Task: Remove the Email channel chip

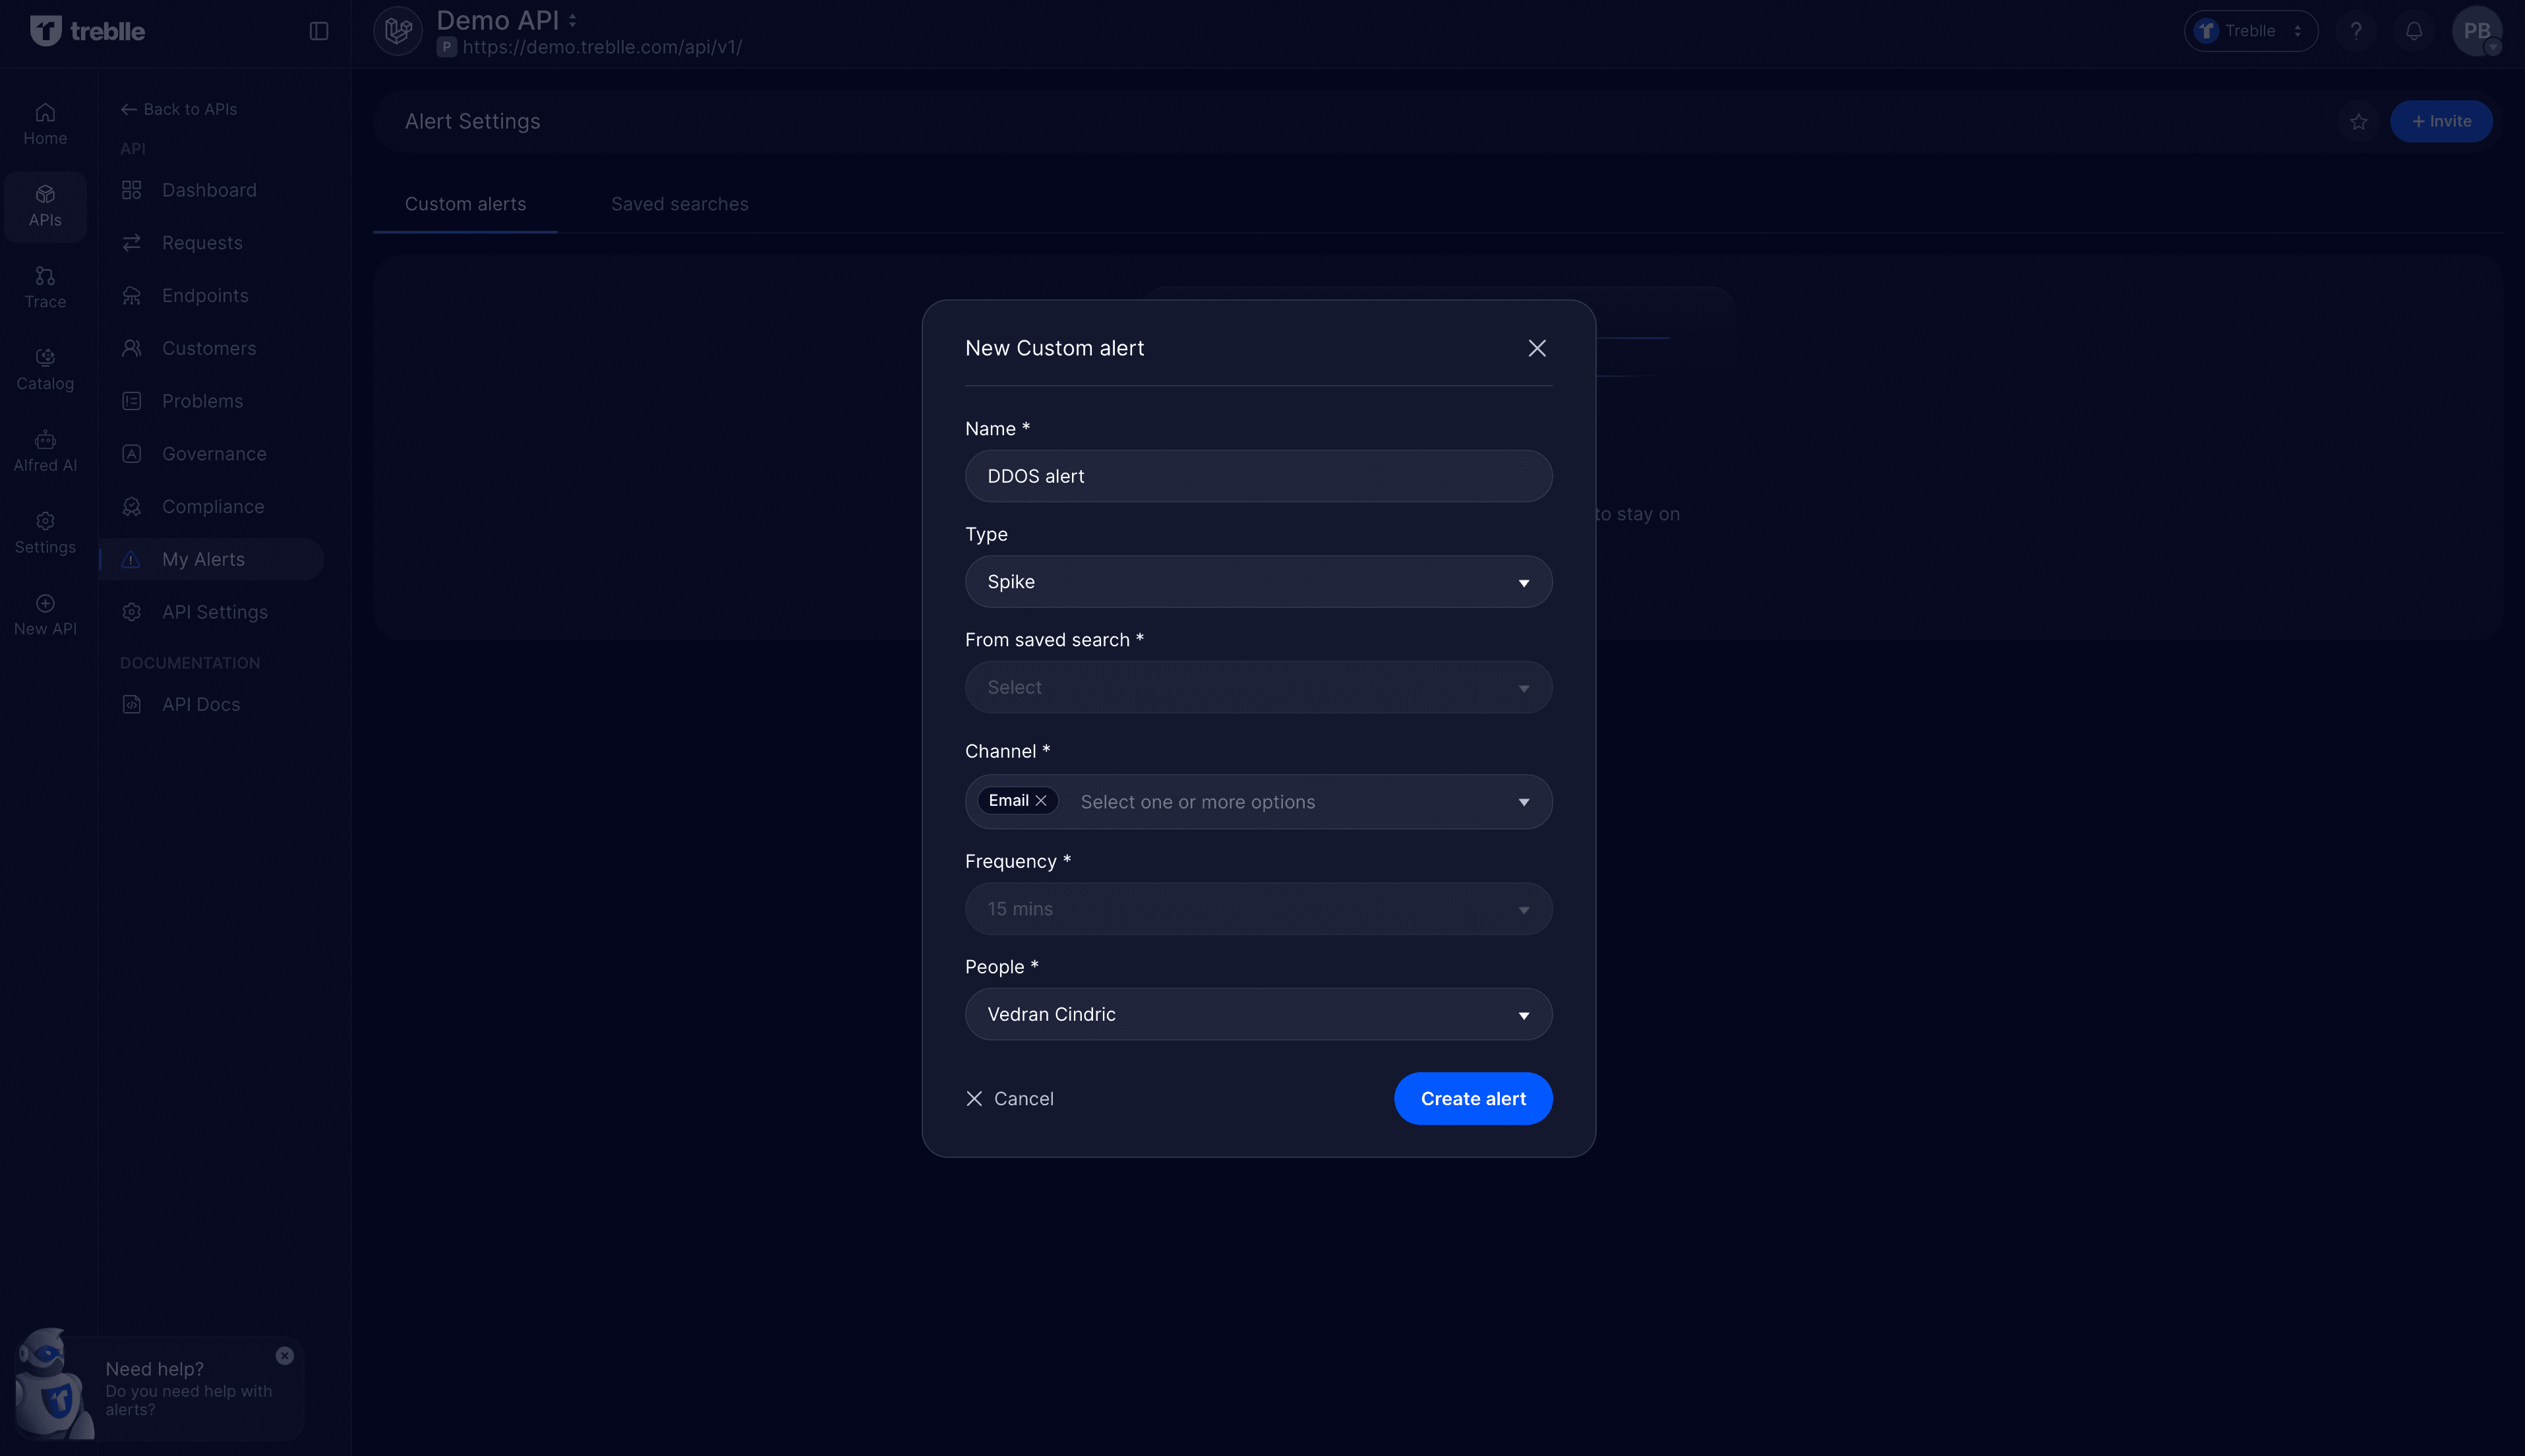Action: tap(1042, 800)
